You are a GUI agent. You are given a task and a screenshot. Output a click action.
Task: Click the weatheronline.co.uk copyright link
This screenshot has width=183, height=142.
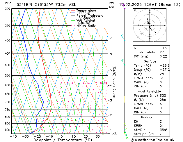point(152,140)
